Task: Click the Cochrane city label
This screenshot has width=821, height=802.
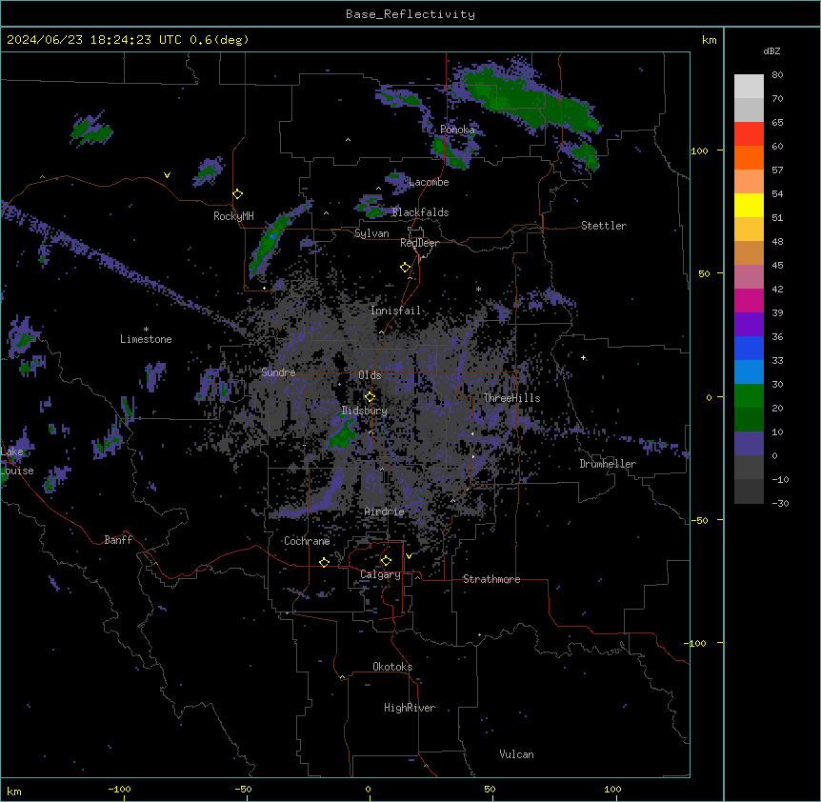Action: (307, 541)
